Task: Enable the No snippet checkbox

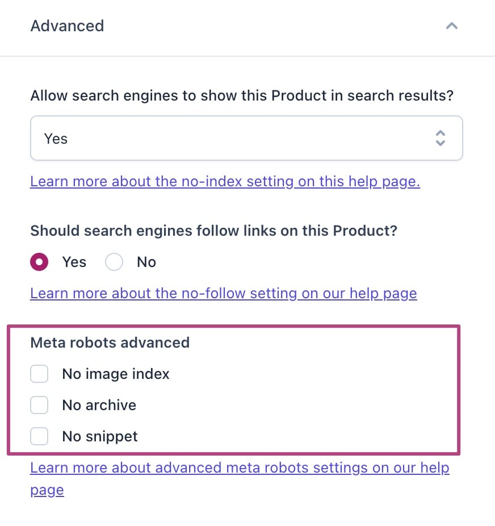Action: coord(39,436)
